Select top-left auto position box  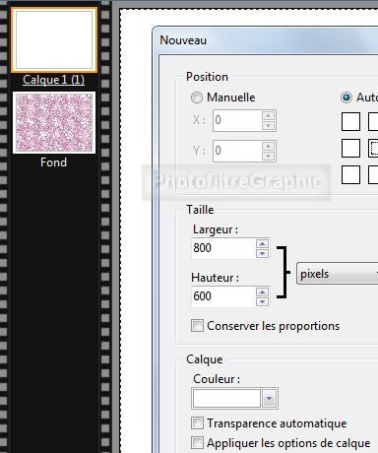pos(350,122)
